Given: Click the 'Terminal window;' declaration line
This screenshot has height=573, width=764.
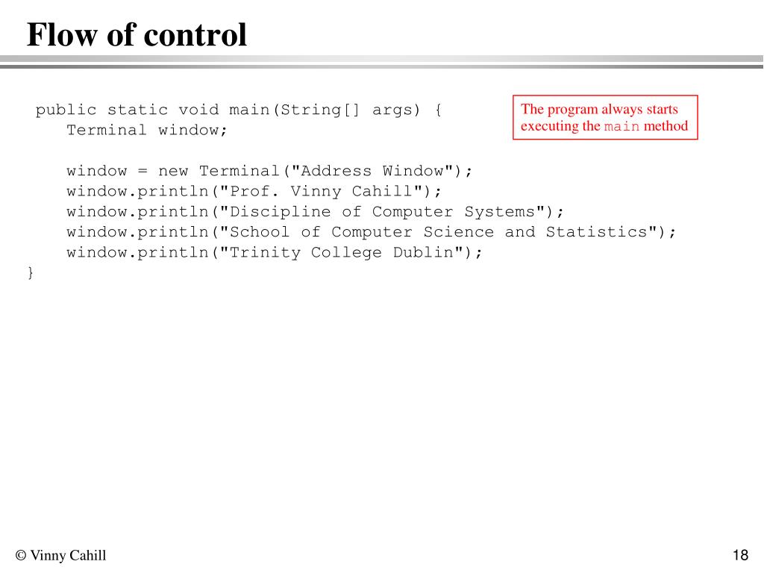Looking at the screenshot, I should coord(147,130).
